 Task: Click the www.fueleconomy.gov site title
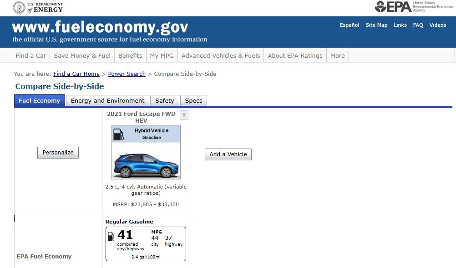(x=100, y=27)
